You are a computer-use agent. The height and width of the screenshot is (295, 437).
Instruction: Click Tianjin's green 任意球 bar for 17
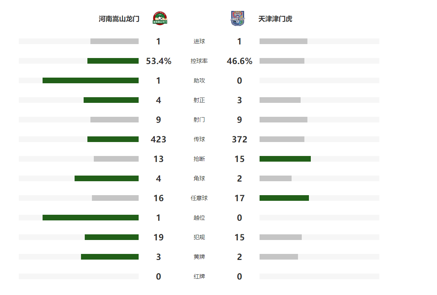tap(284, 198)
